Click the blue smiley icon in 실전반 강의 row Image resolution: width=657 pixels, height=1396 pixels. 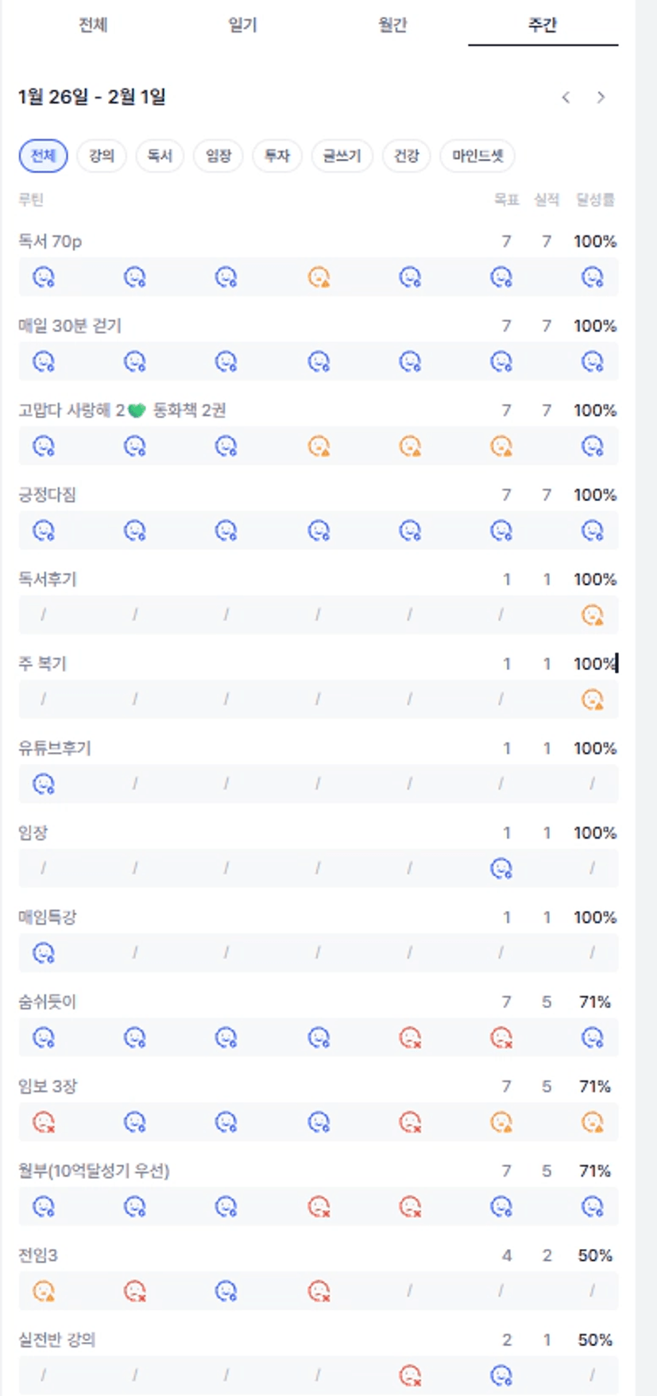point(501,1375)
